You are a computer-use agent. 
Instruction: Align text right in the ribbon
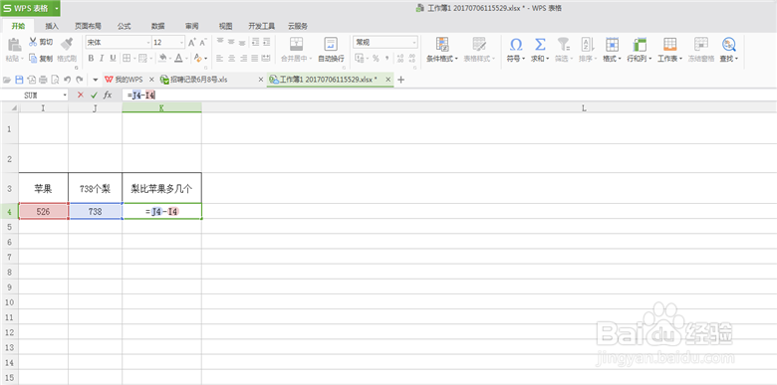[243, 59]
